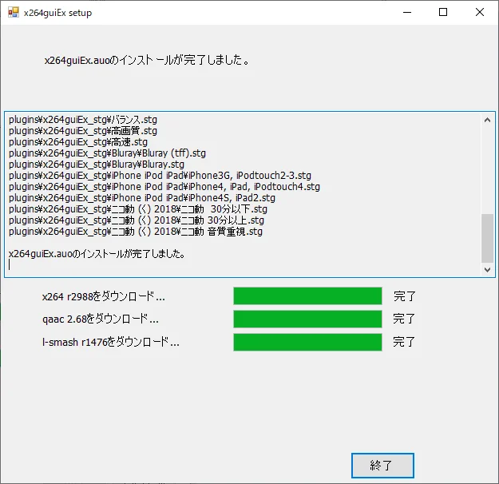The image size is (499, 484).
Task: Close the x264guiEx setup window
Action: (481, 13)
